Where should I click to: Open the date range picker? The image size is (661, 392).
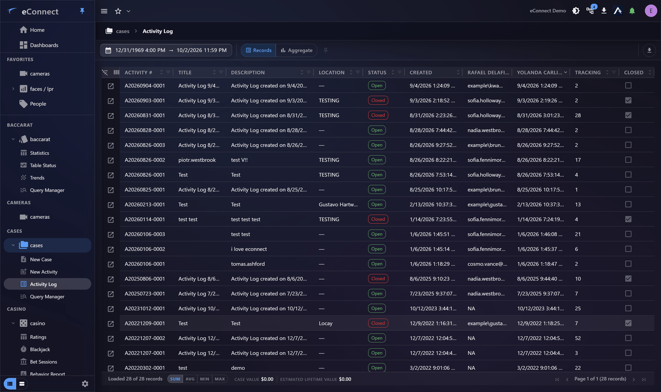click(x=166, y=50)
